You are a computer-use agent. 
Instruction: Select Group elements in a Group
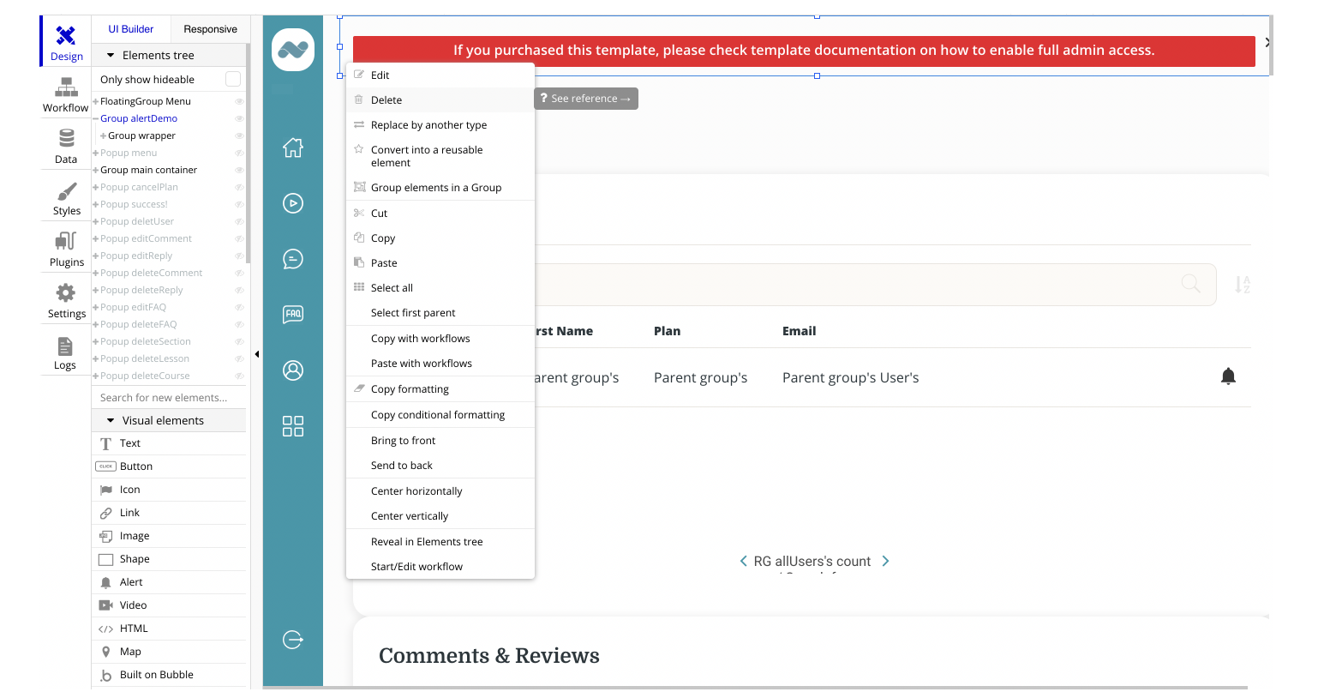pyautogui.click(x=440, y=188)
